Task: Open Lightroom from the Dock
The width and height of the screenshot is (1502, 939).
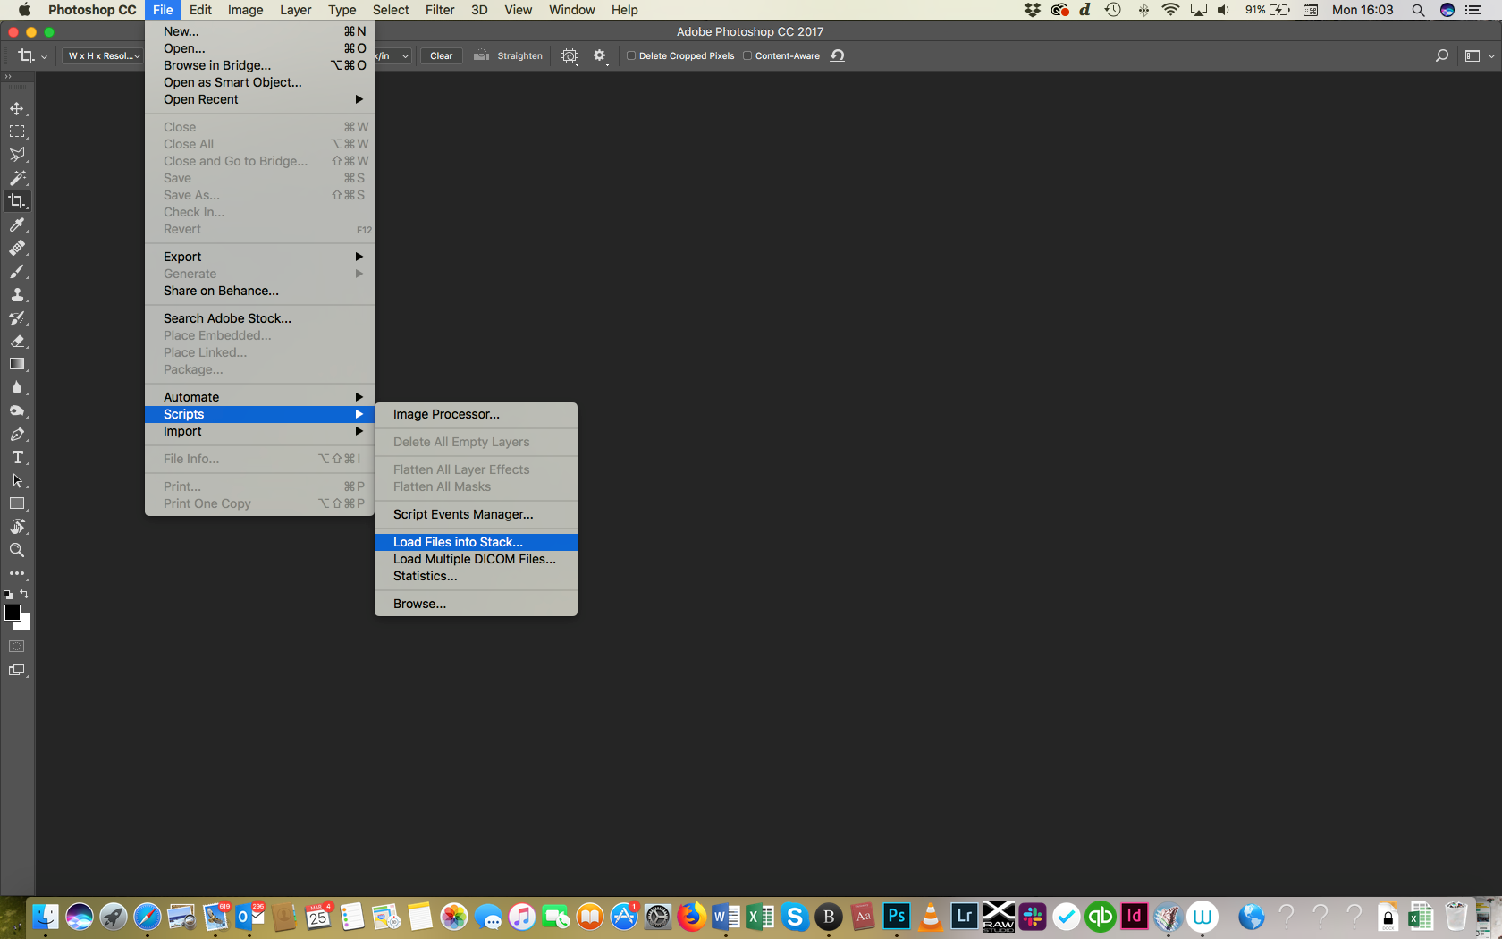Action: [x=964, y=917]
